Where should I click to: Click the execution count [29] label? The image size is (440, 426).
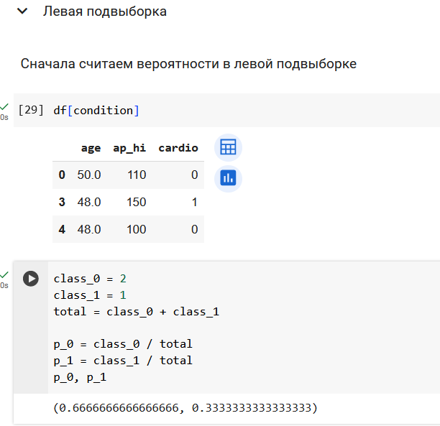31,110
